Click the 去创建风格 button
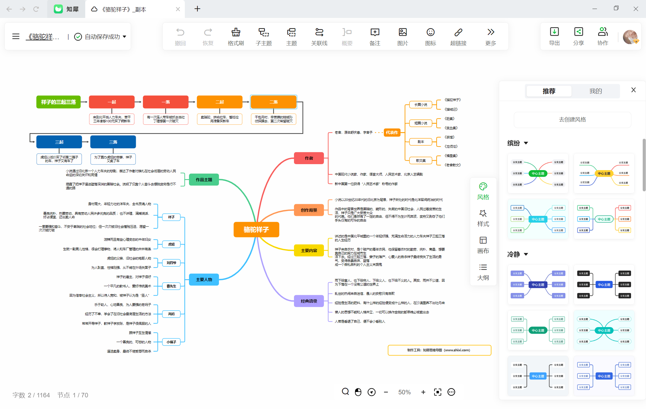This screenshot has height=409, width=646. [572, 120]
